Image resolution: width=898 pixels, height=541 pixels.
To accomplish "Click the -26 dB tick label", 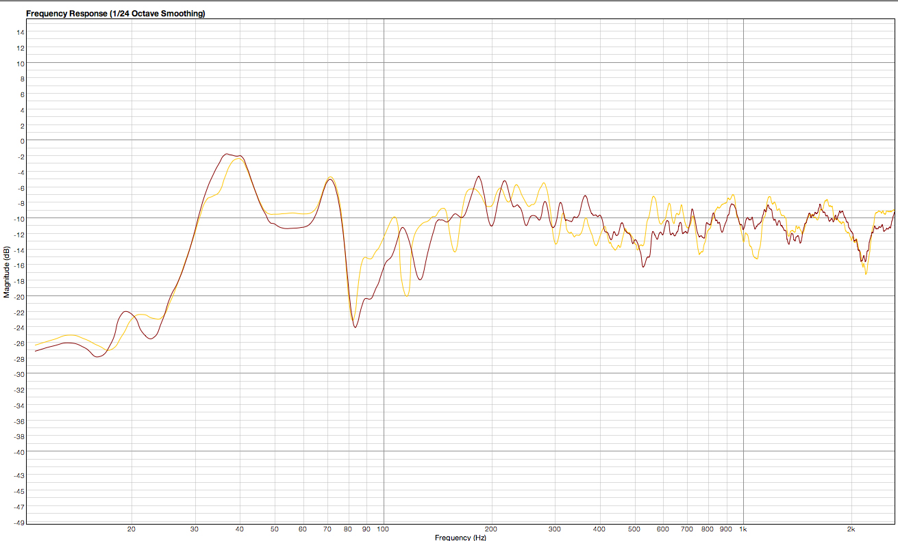I will (x=20, y=343).
